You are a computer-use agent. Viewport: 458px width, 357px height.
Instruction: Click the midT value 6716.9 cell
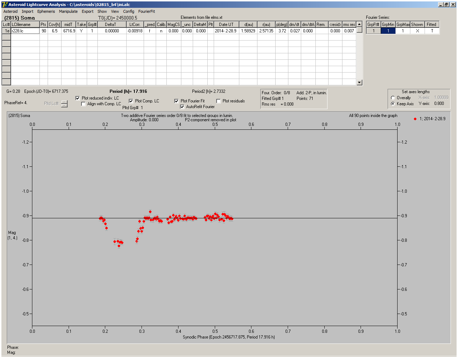[69, 31]
